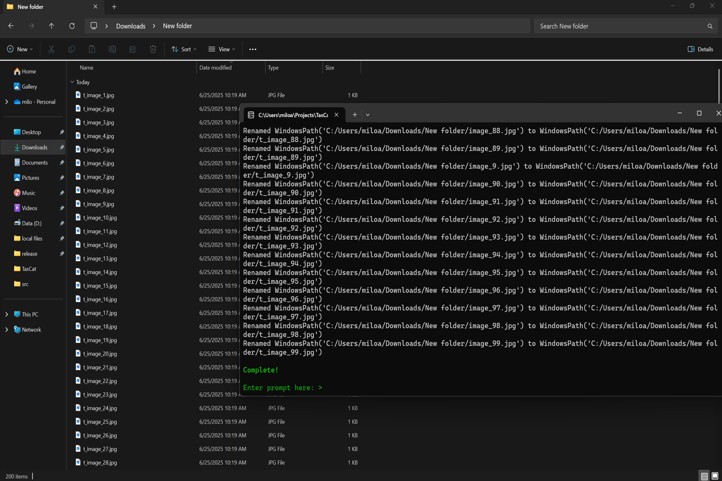Open the See more options ellipsis
This screenshot has width=722, height=481.
click(x=252, y=49)
